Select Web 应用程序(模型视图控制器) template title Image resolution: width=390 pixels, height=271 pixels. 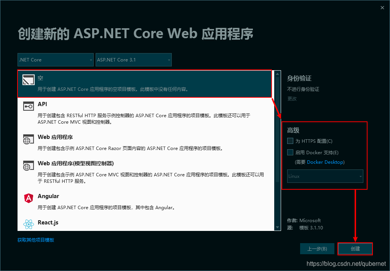pos(76,163)
